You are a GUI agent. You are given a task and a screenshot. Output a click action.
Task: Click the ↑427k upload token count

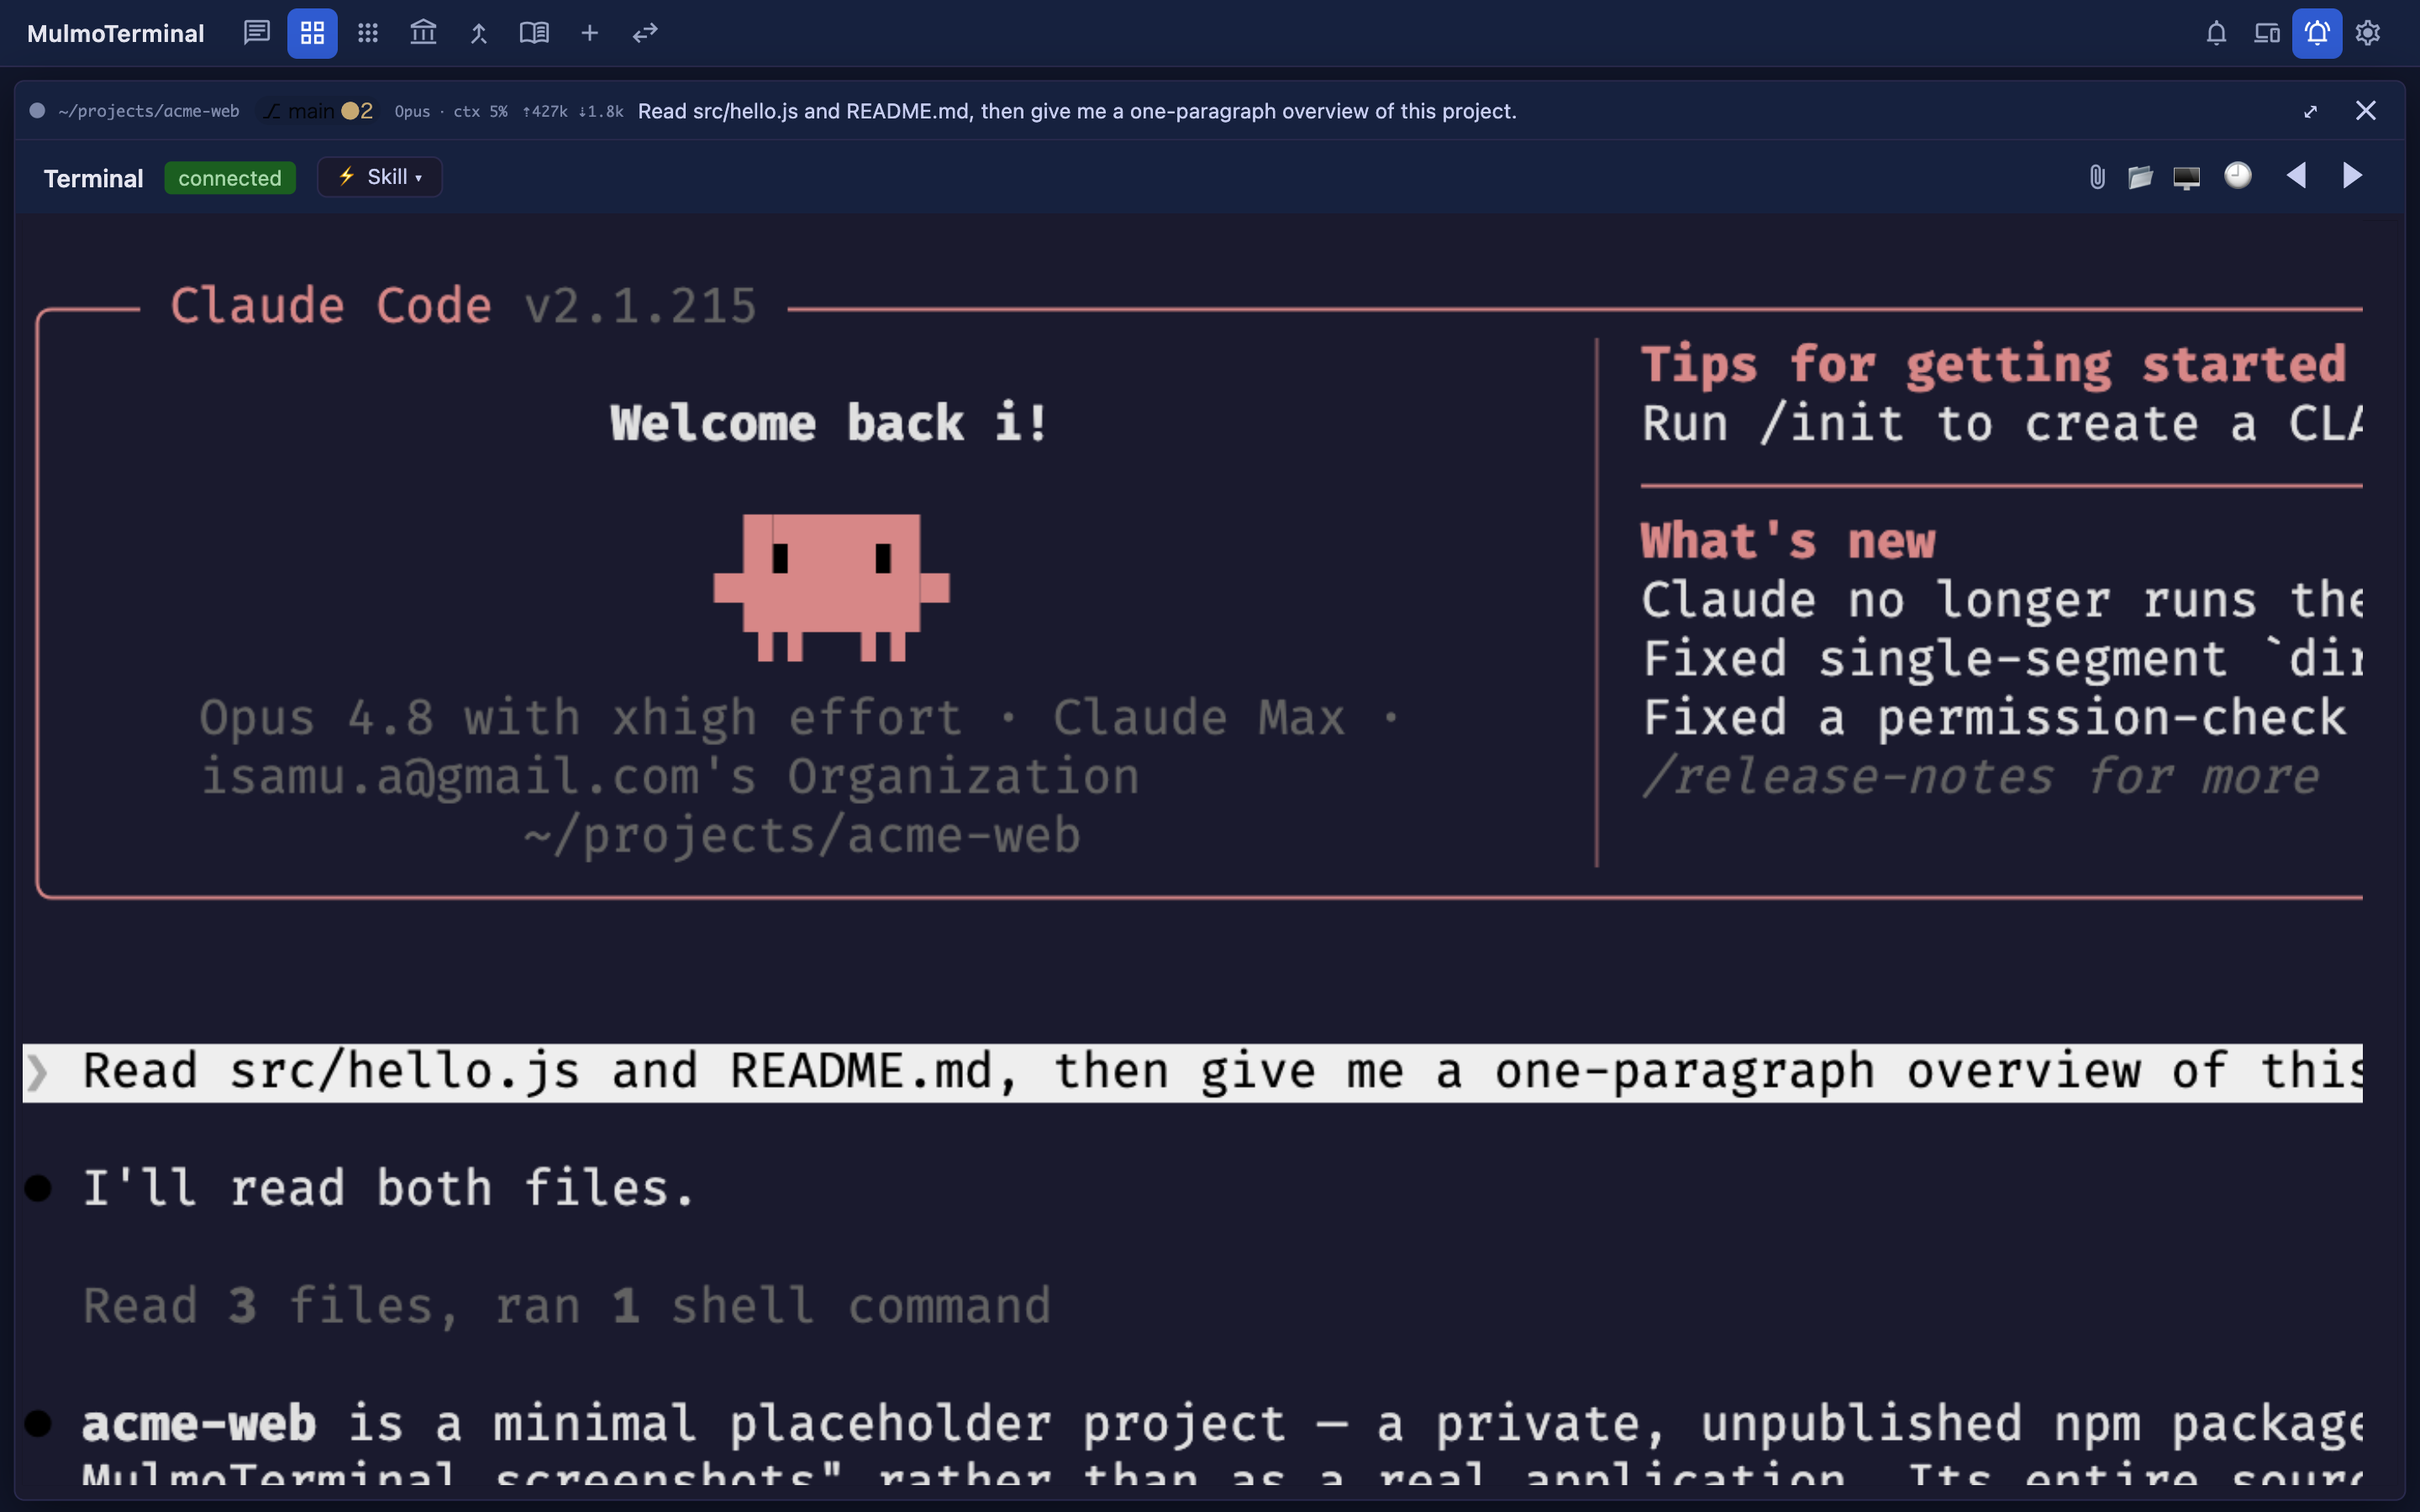point(545,112)
